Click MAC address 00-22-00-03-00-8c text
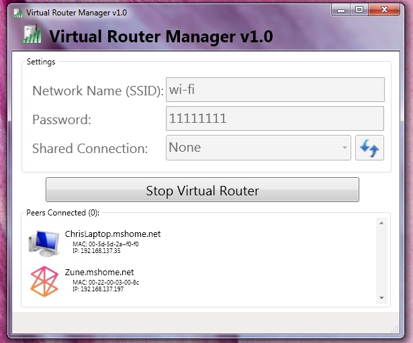The width and height of the screenshot is (413, 343). click(105, 282)
